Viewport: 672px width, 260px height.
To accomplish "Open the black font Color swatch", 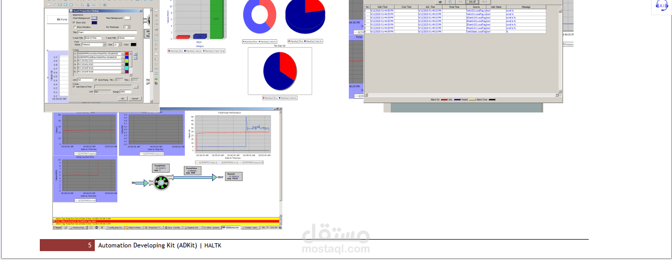I will 134,44.
